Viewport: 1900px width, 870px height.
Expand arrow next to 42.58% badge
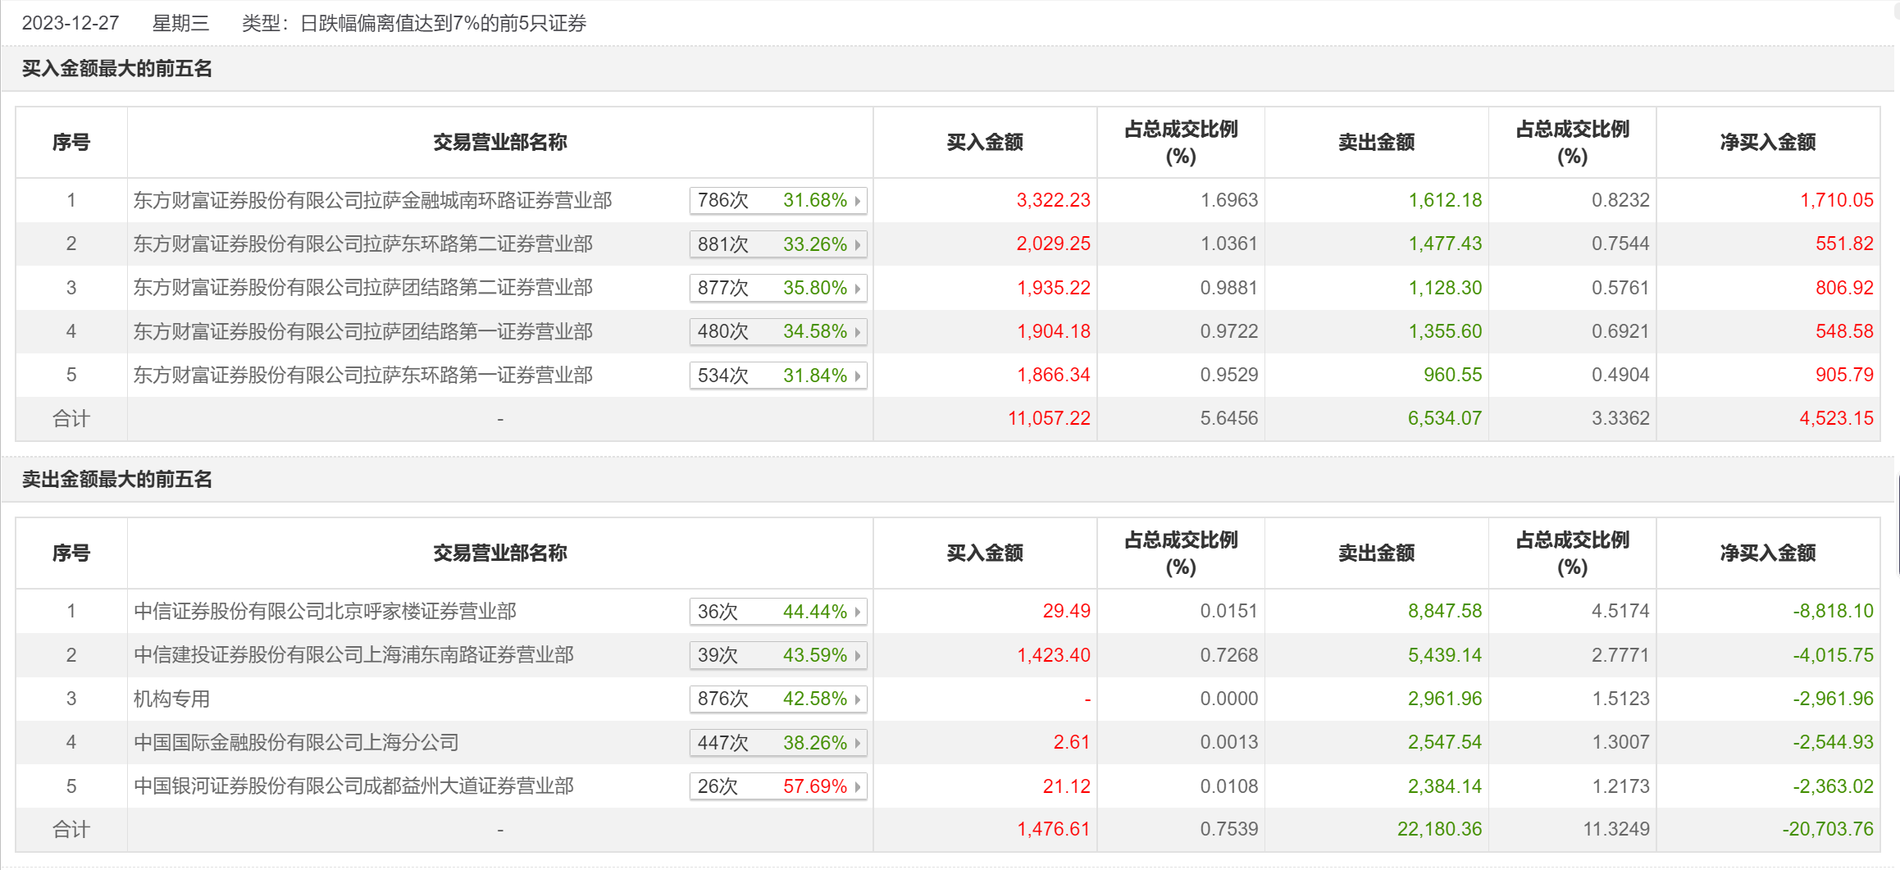[858, 699]
